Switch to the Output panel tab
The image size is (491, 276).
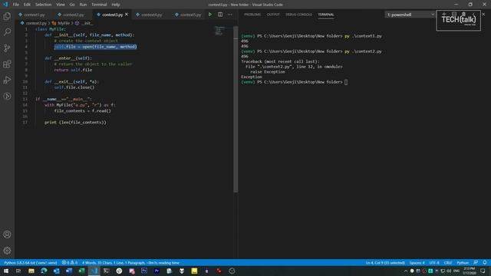[273, 15]
